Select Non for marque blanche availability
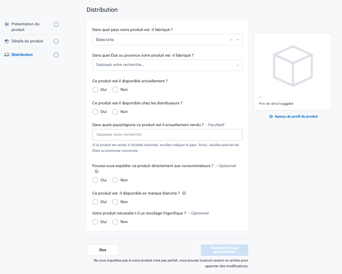This screenshot has width=342, height=274. click(x=115, y=202)
